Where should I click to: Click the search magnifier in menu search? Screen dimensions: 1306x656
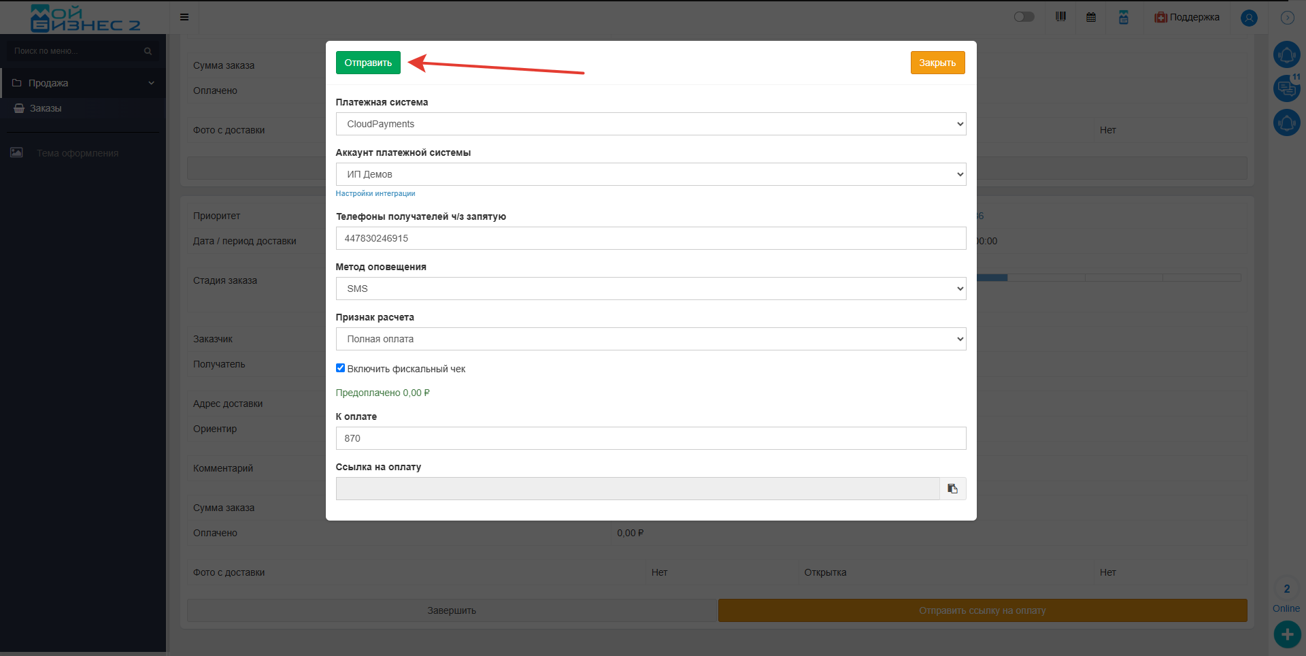(148, 51)
